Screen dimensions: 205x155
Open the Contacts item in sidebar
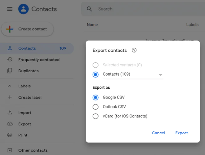click(27, 48)
